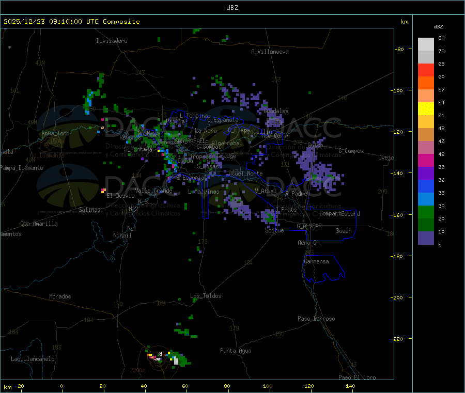Viewport: 465px width, 393px height.
Task: Click the Salinas location label
Action: [x=89, y=210]
